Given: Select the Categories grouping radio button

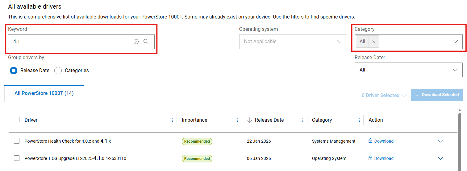Looking at the screenshot, I should tap(58, 71).
